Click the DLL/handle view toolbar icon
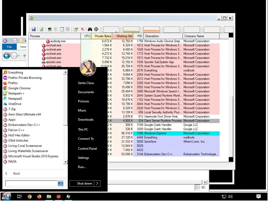 68,29
